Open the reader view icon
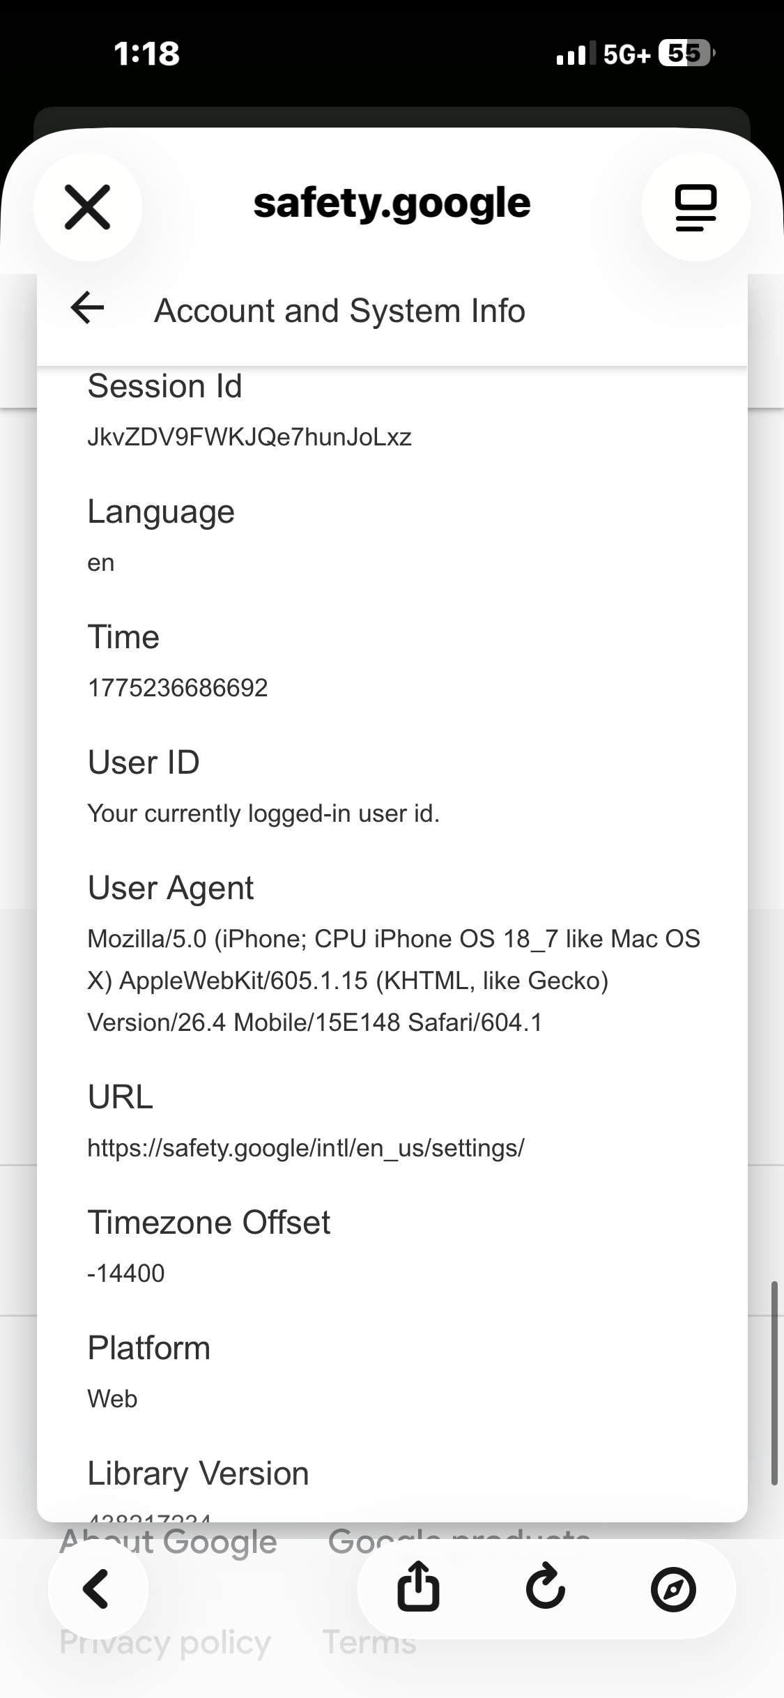784x1698 pixels. point(695,207)
